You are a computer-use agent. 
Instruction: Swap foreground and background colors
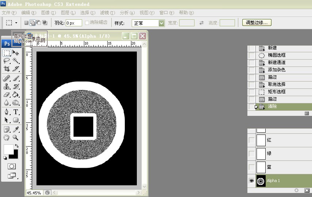click(x=17, y=146)
